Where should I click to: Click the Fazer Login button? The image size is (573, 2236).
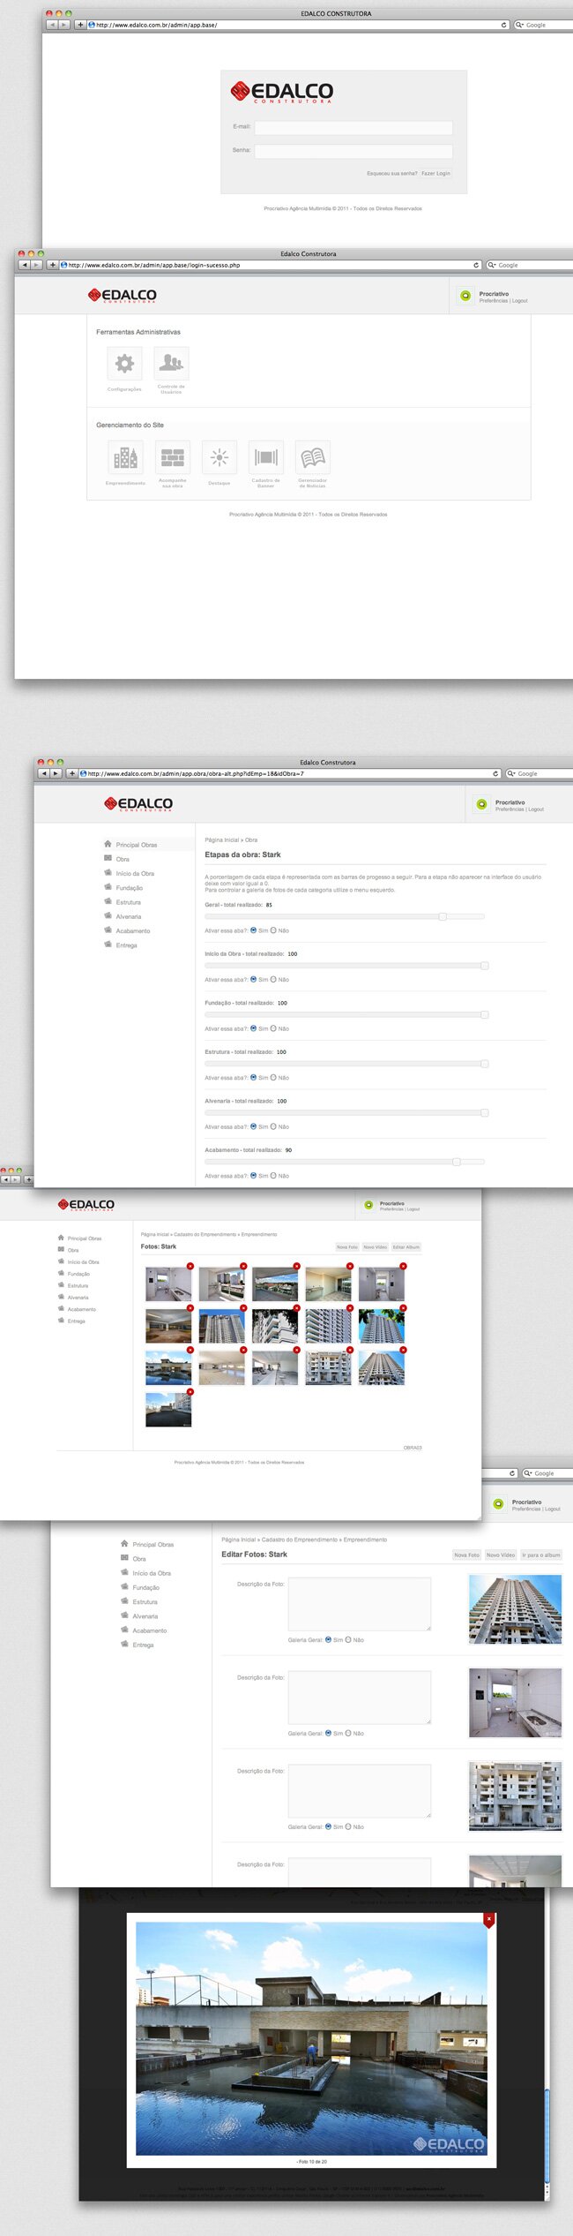tap(435, 173)
